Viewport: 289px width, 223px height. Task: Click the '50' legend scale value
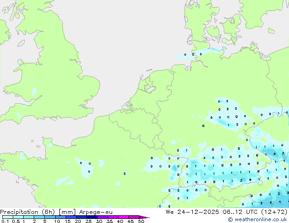click(x=141, y=221)
